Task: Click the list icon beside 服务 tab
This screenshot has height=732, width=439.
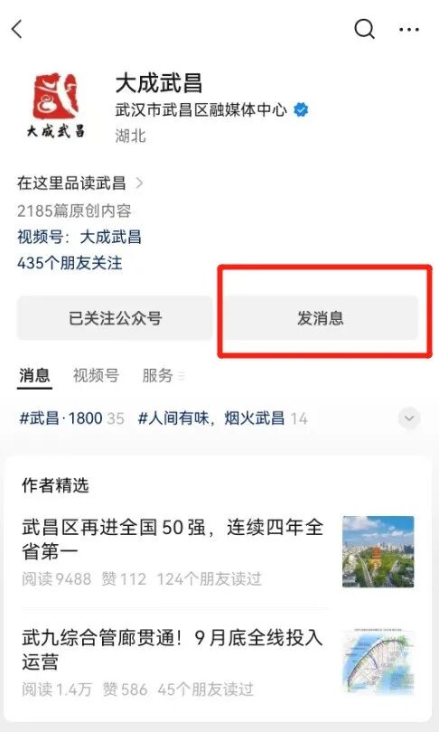Action: (x=182, y=376)
